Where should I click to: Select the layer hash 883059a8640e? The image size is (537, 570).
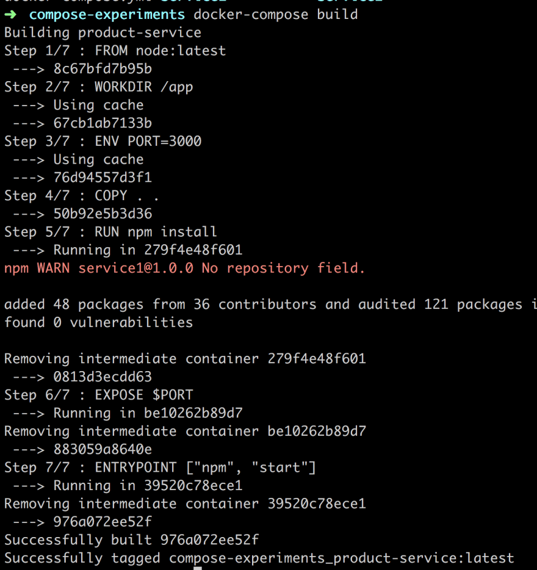coord(103,449)
